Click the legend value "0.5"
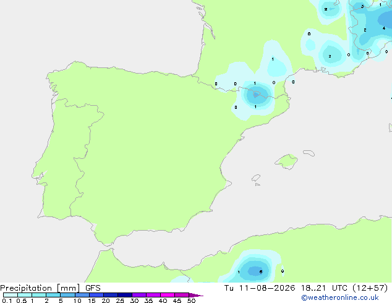Screen dimensions: 392x303 click(x=22, y=301)
